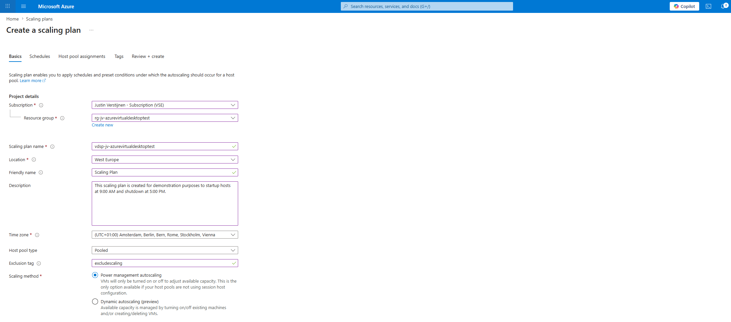
Task: Expand the Subscription dropdown
Action: click(x=165, y=105)
